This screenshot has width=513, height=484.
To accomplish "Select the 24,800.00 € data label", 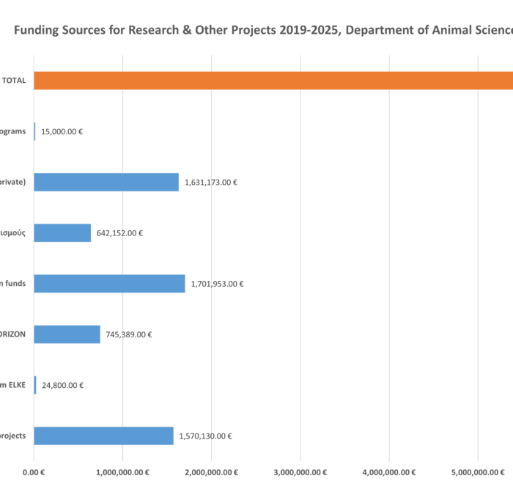I will 63,386.
